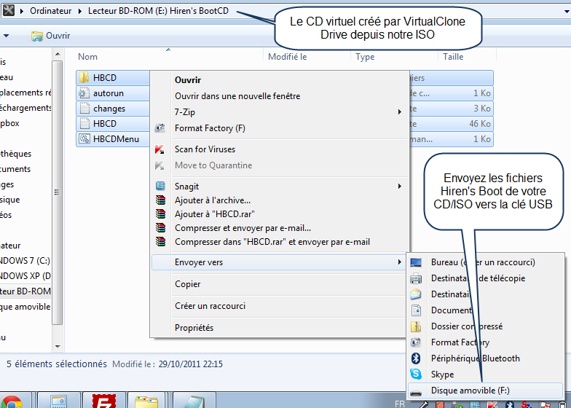The height and width of the screenshot is (408, 571).
Task: Click the Kaspersky Scan for Viruses icon
Action: (x=160, y=149)
